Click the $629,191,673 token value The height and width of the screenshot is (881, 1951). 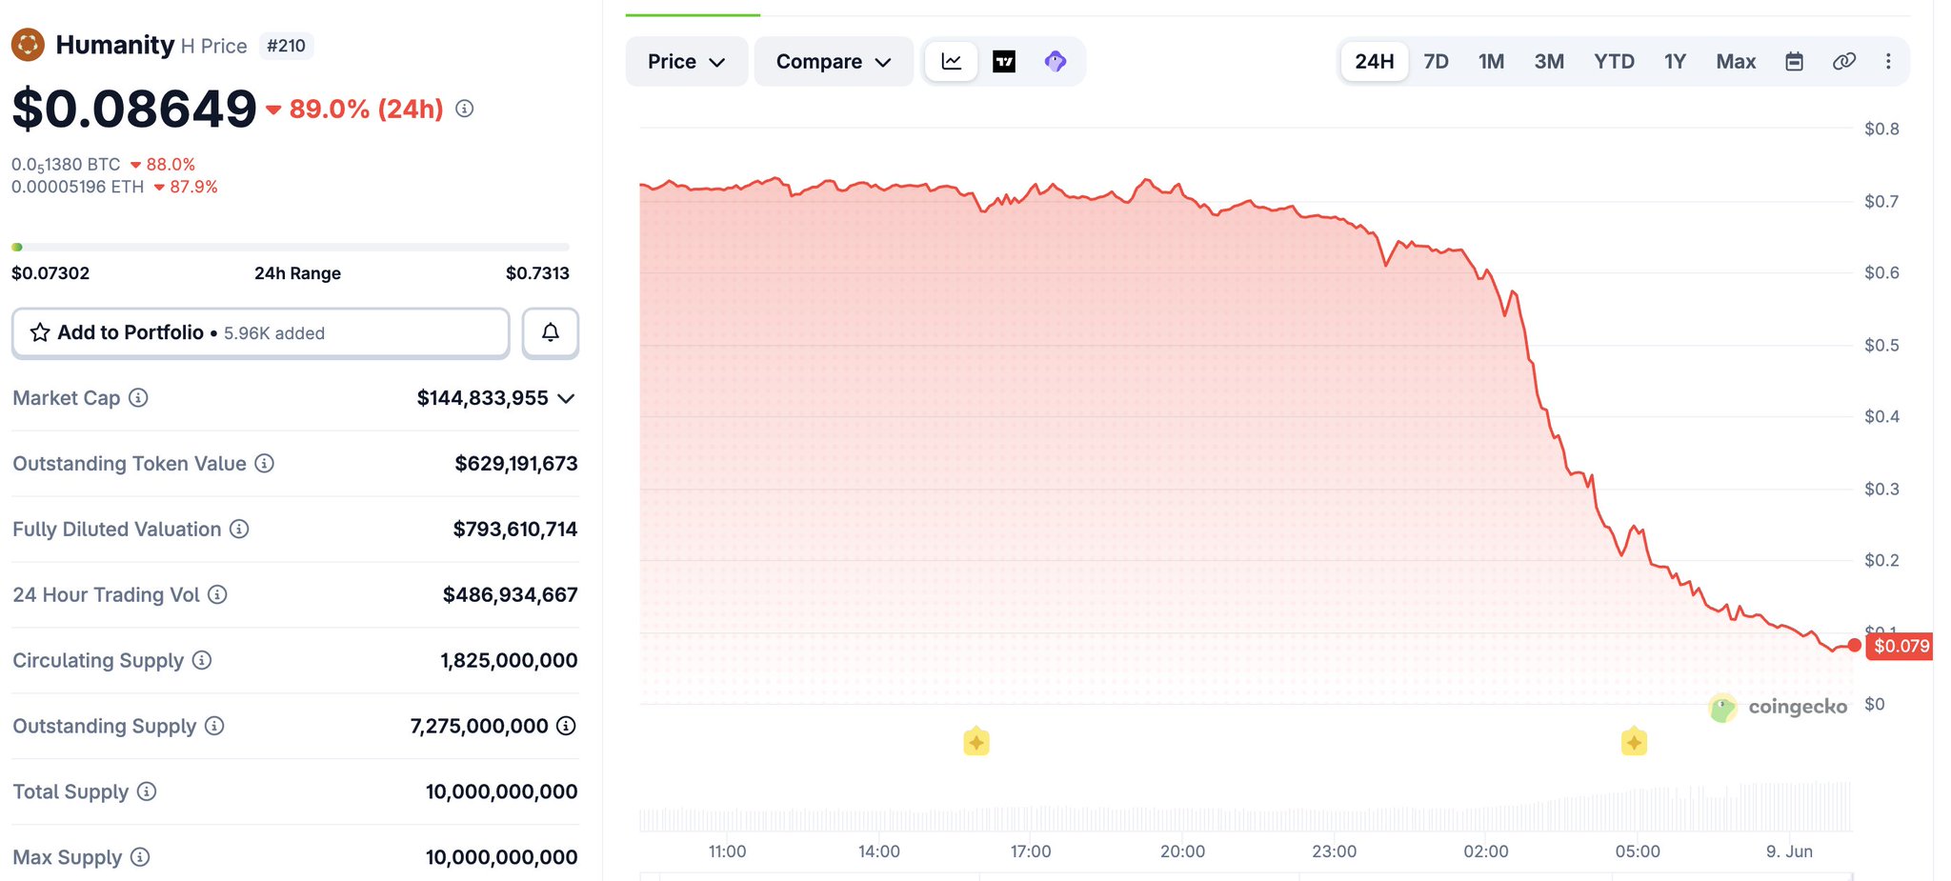click(516, 464)
